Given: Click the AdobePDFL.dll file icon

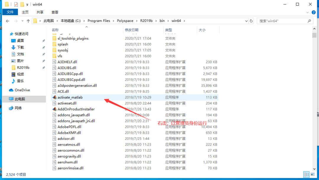Looking at the screenshot, I should pos(54,127).
